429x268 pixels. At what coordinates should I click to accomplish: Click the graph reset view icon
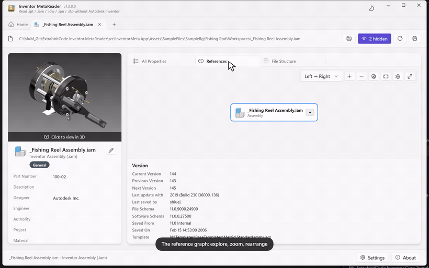tap(374, 76)
